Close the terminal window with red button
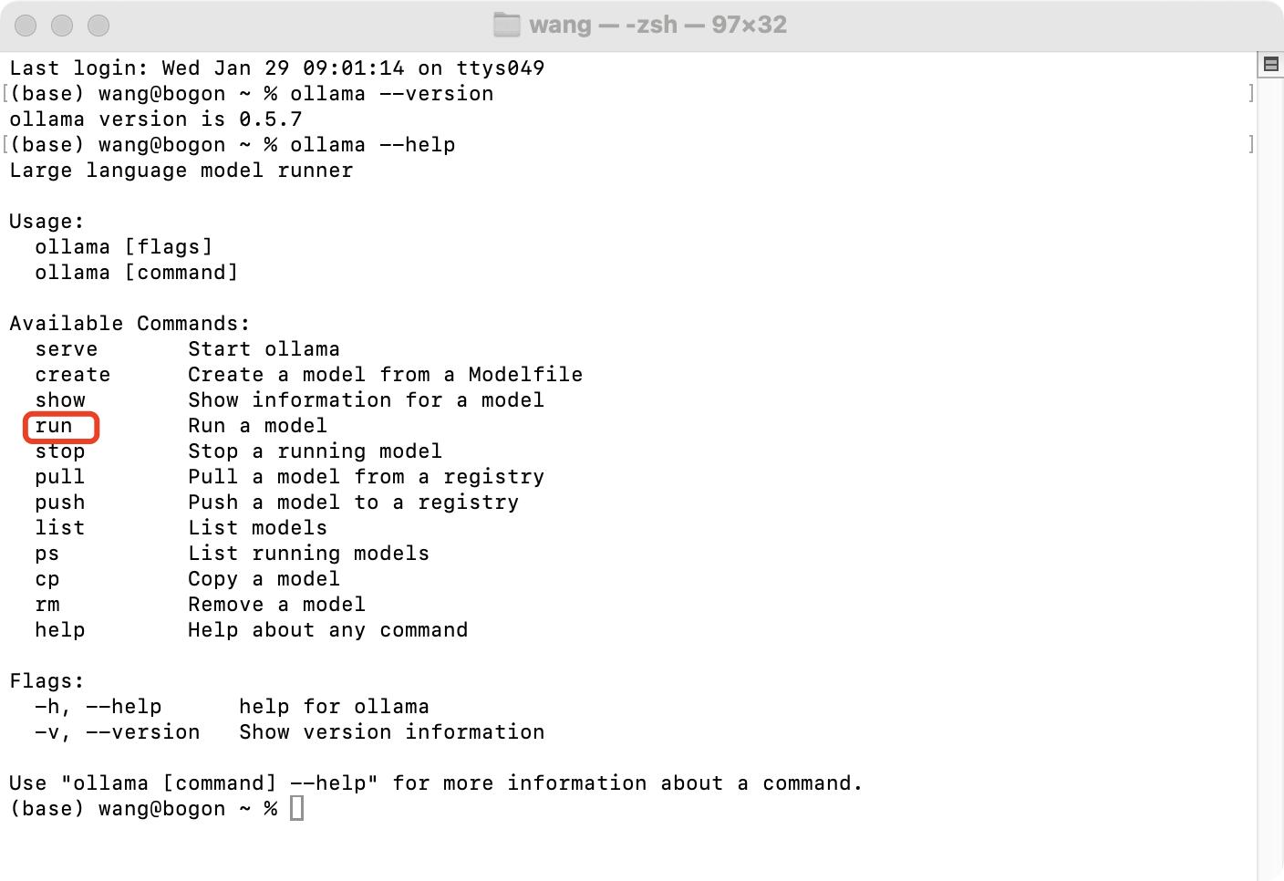1284x881 pixels. pyautogui.click(x=26, y=26)
